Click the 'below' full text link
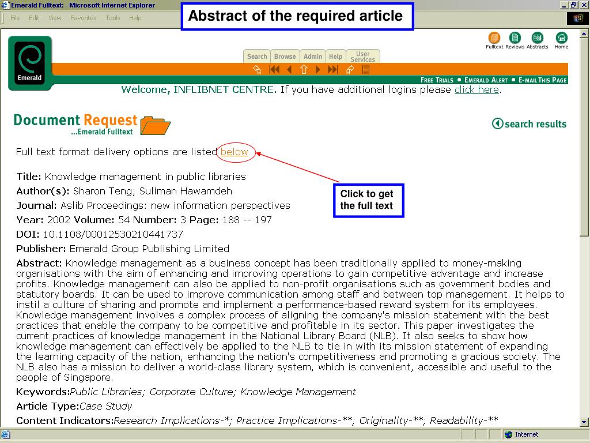Viewport: 590px width, 443px height. pos(235,152)
